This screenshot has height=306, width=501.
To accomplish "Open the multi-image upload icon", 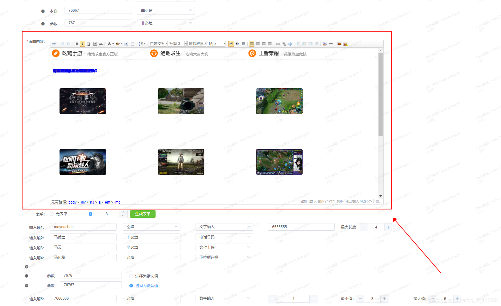I will pyautogui.click(x=345, y=44).
